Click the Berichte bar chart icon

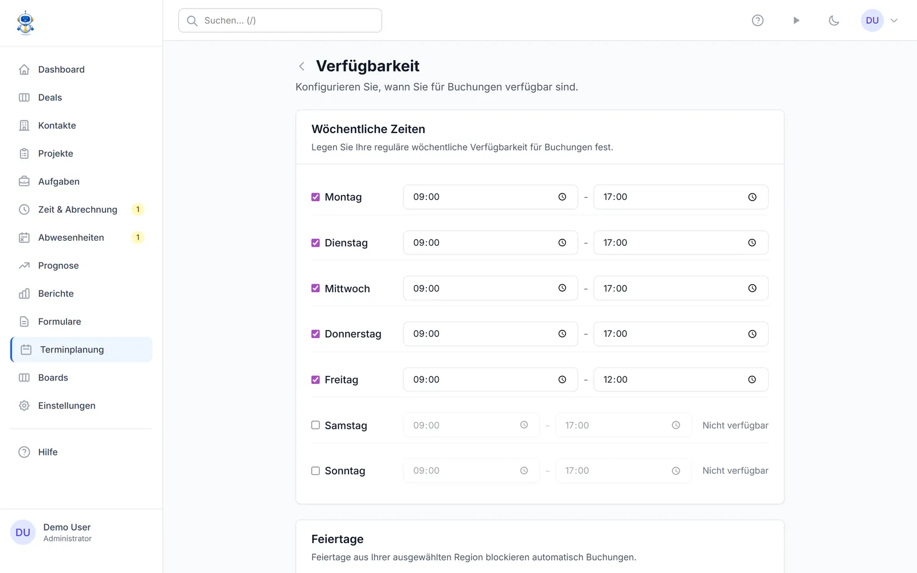[24, 294]
